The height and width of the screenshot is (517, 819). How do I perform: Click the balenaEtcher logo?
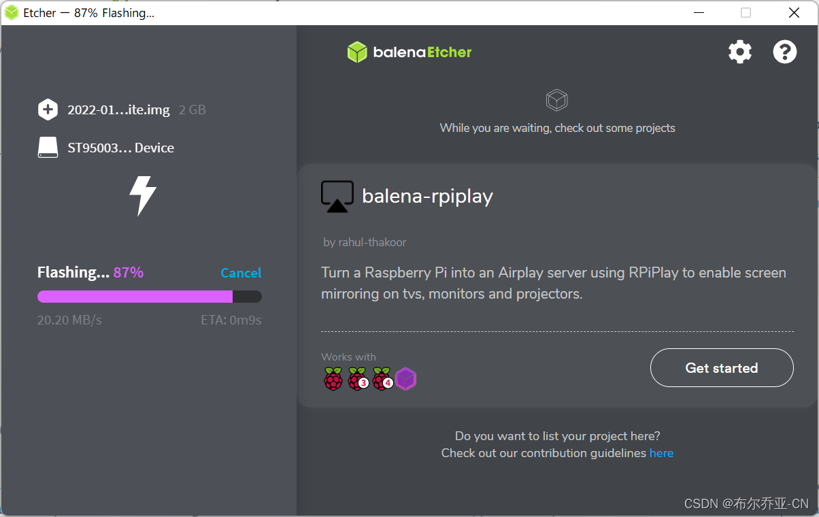[409, 52]
